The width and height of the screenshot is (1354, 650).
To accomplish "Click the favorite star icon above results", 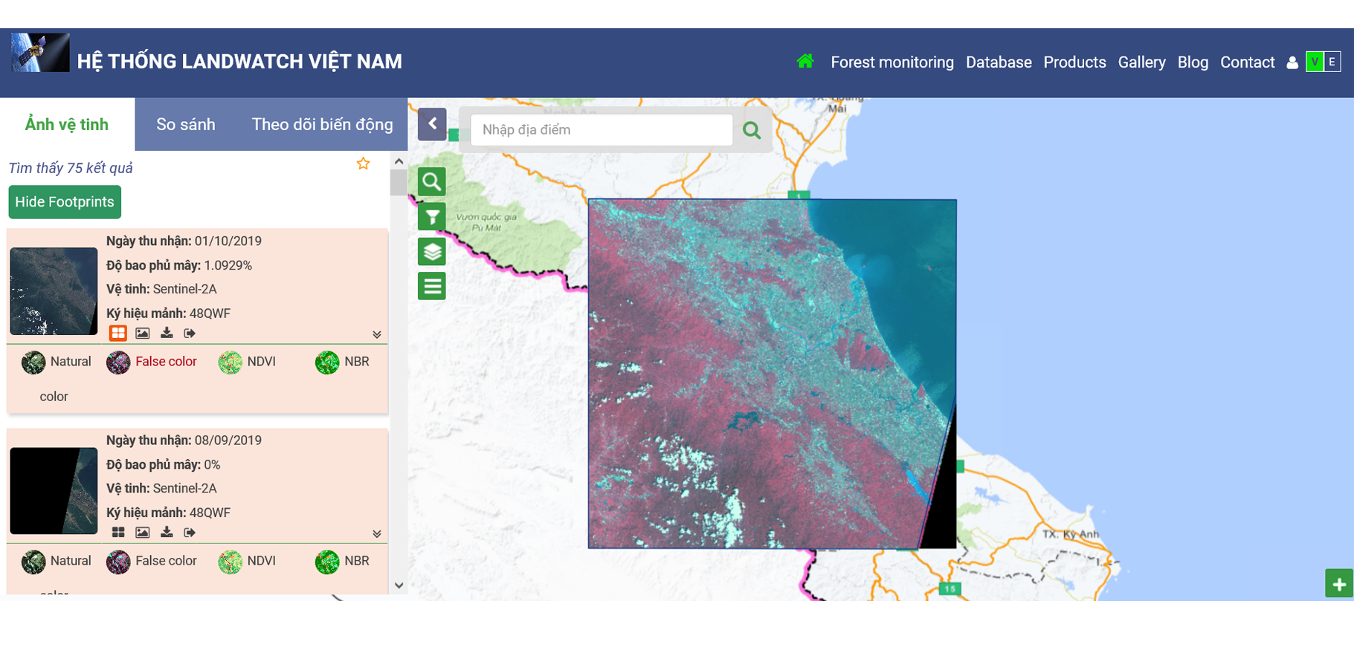I will click(363, 164).
